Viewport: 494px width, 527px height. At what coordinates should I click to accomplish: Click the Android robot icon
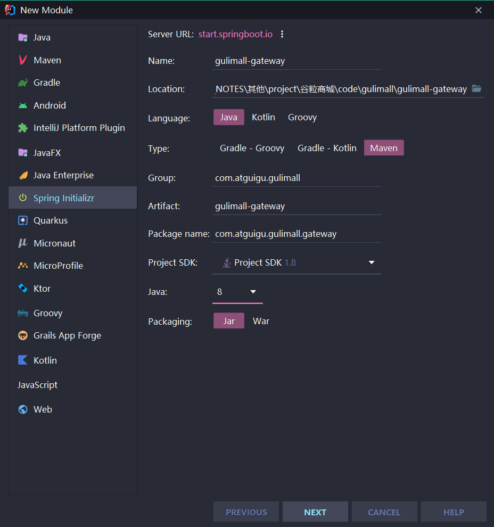(x=22, y=105)
